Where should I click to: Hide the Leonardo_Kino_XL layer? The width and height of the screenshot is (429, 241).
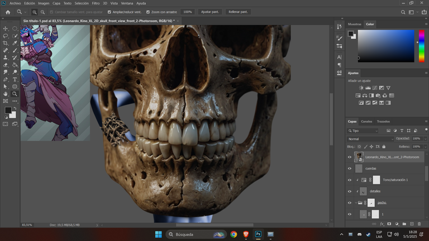point(349,157)
